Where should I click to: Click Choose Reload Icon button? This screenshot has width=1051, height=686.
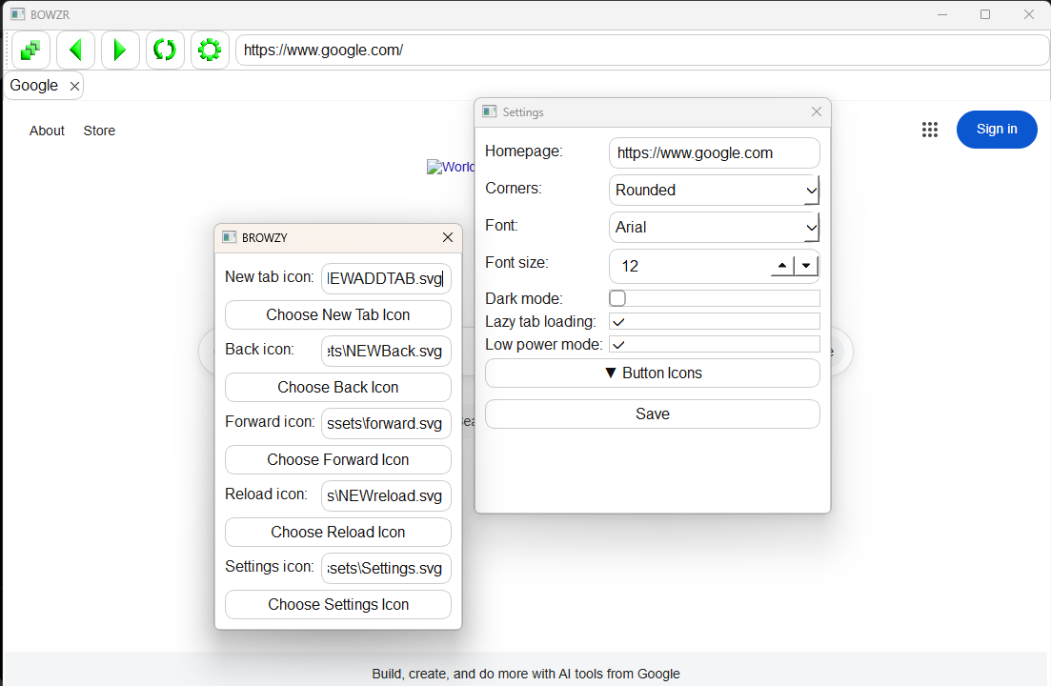click(x=338, y=532)
